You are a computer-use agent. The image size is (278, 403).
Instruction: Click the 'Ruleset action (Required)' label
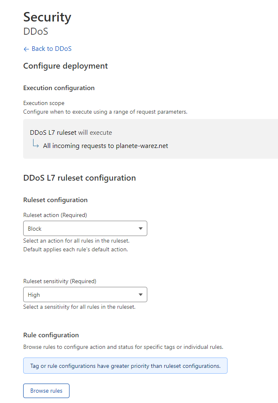tap(55, 215)
